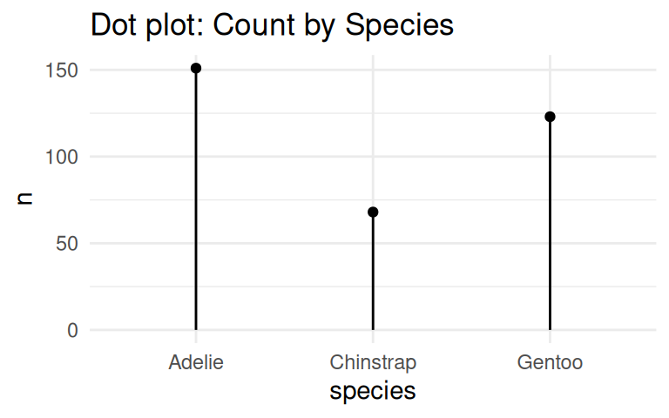This screenshot has width=669, height=418.
Task: Click the 'n' y-axis title
Action: point(25,199)
